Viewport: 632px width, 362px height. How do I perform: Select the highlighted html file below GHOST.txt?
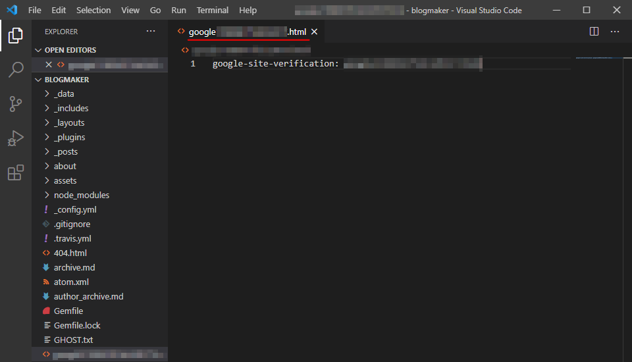tap(100, 354)
